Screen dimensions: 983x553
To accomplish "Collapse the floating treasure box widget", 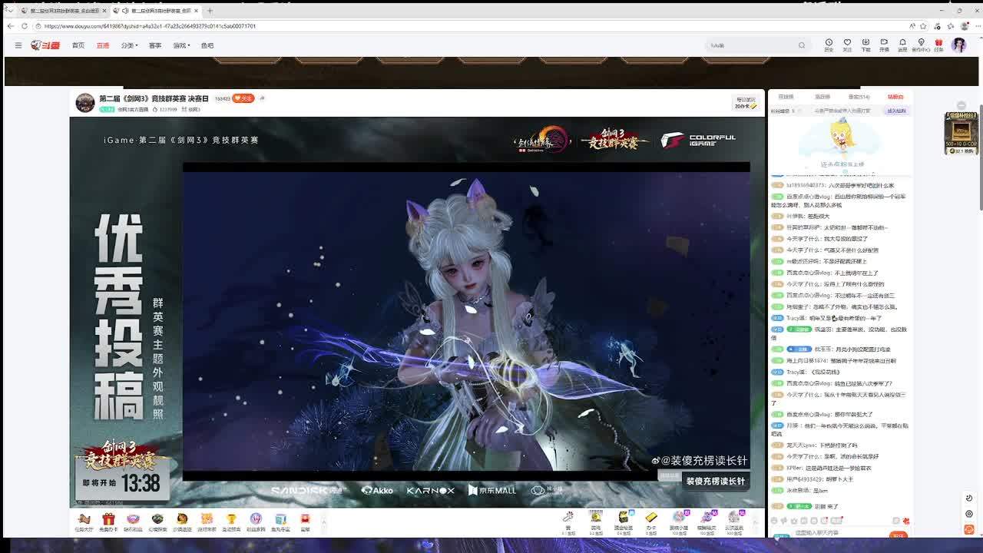I will [x=961, y=105].
